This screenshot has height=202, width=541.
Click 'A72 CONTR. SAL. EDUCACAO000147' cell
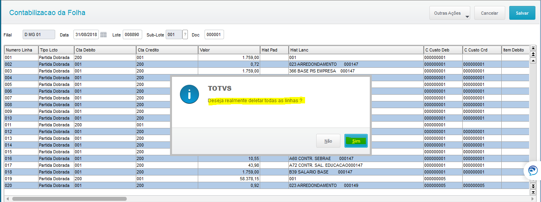coord(356,165)
